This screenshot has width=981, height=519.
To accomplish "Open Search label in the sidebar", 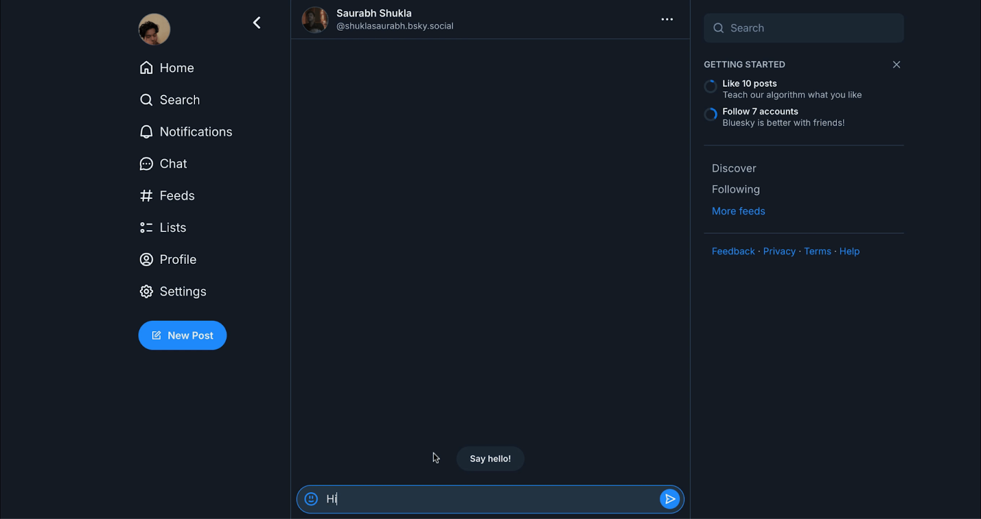I will click(180, 100).
